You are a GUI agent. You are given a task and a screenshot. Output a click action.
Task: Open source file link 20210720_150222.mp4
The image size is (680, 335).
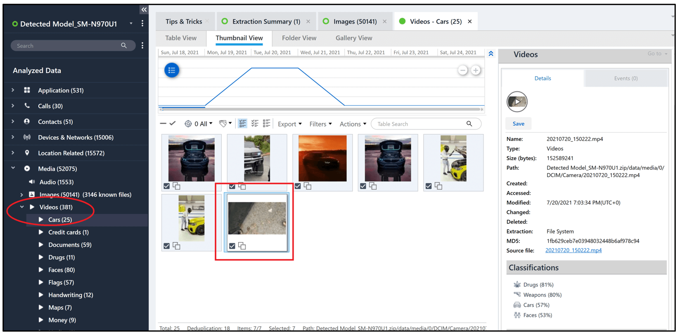tap(573, 251)
